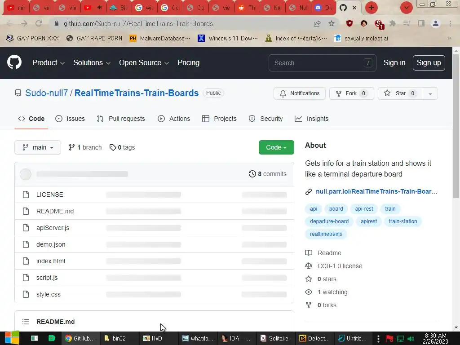
Task: Click the commits history clock icon
Action: (252, 174)
